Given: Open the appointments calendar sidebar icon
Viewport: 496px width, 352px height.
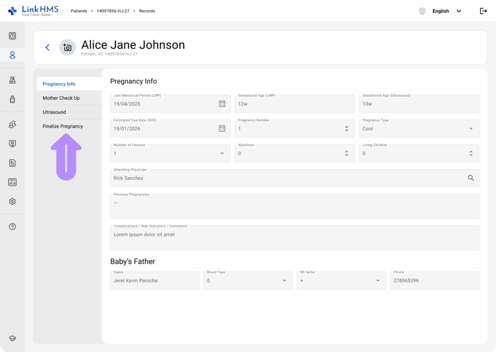Looking at the screenshot, I should point(13,36).
